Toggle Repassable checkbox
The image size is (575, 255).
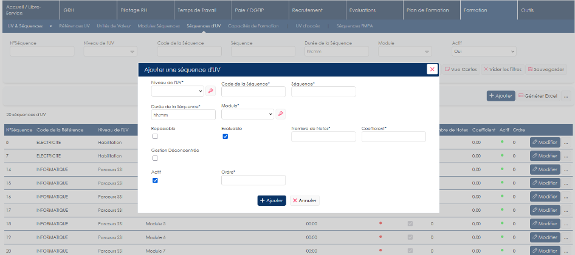155,136
